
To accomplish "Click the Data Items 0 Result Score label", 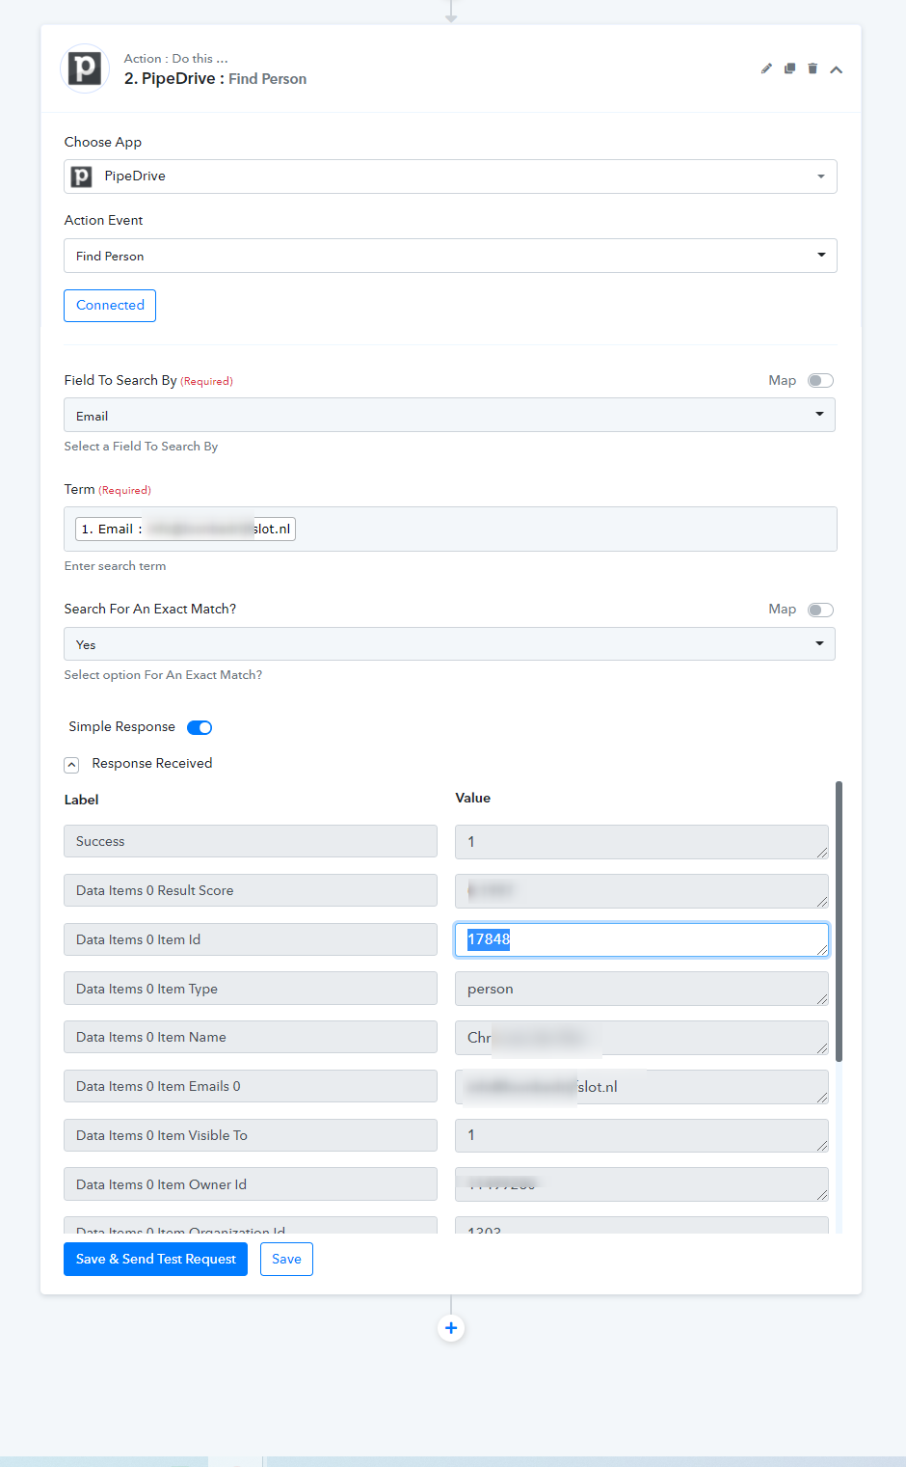I will [x=251, y=890].
